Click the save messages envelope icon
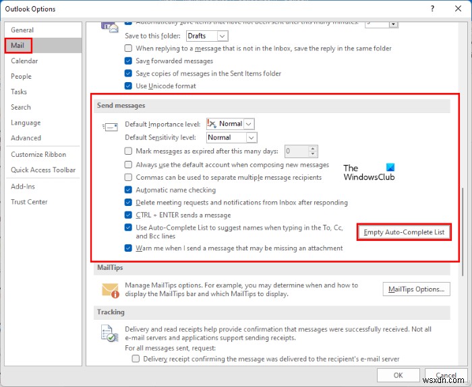 pyautogui.click(x=109, y=27)
